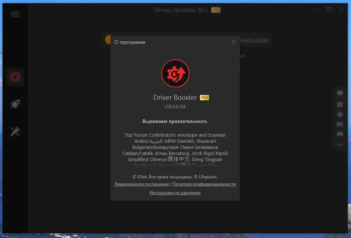Select the red scan icon in sidebar
The width and height of the screenshot is (351, 238).
pos(15,77)
